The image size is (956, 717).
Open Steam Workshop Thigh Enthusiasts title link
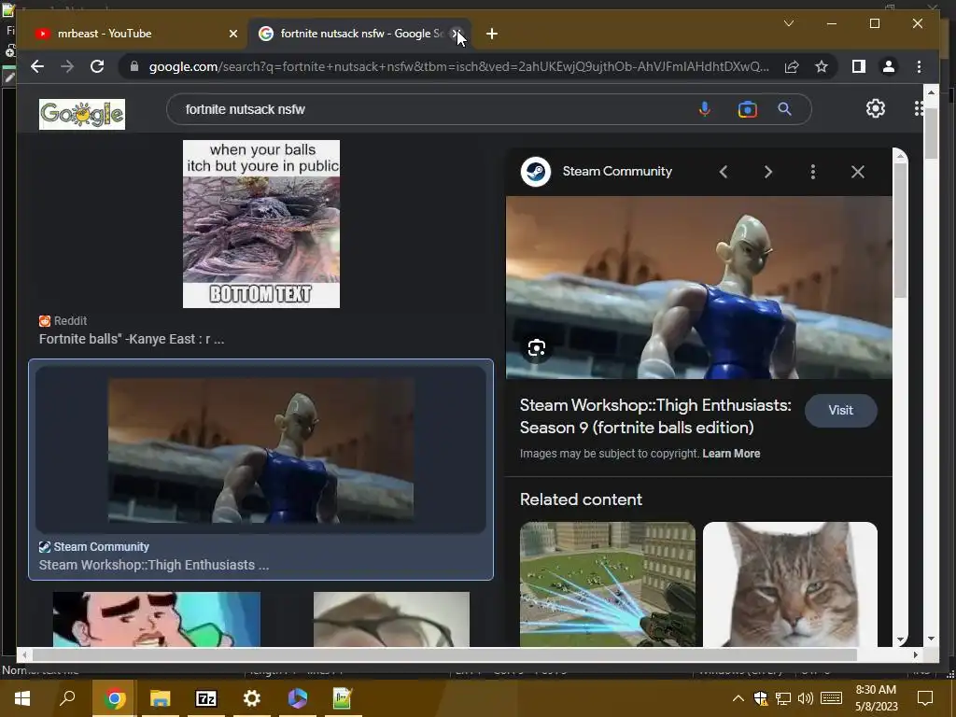(655, 416)
